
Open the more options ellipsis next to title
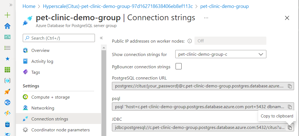206,18
